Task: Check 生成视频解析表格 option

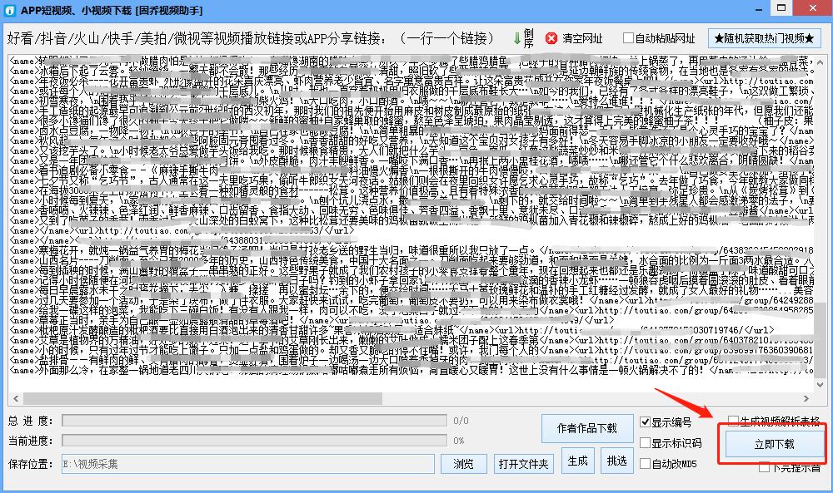Action: point(733,421)
